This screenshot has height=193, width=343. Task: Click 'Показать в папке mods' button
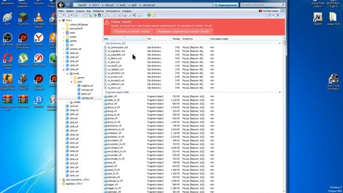tap(132, 31)
